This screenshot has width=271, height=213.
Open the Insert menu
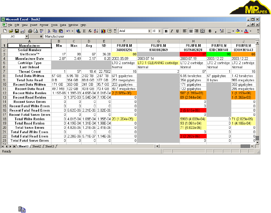point(33,25)
